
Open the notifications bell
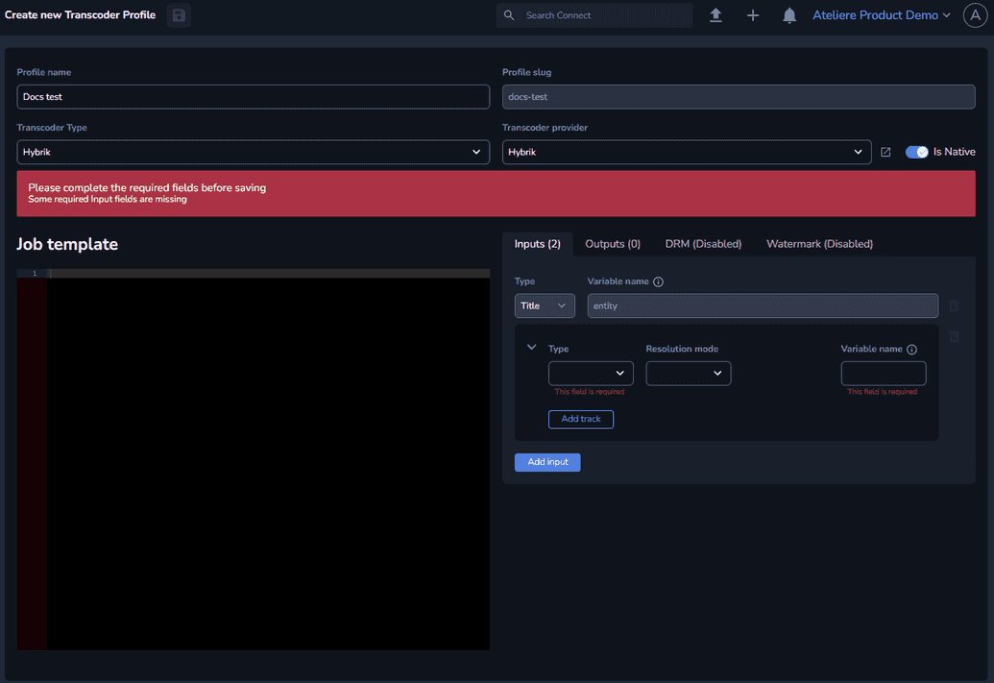(789, 15)
